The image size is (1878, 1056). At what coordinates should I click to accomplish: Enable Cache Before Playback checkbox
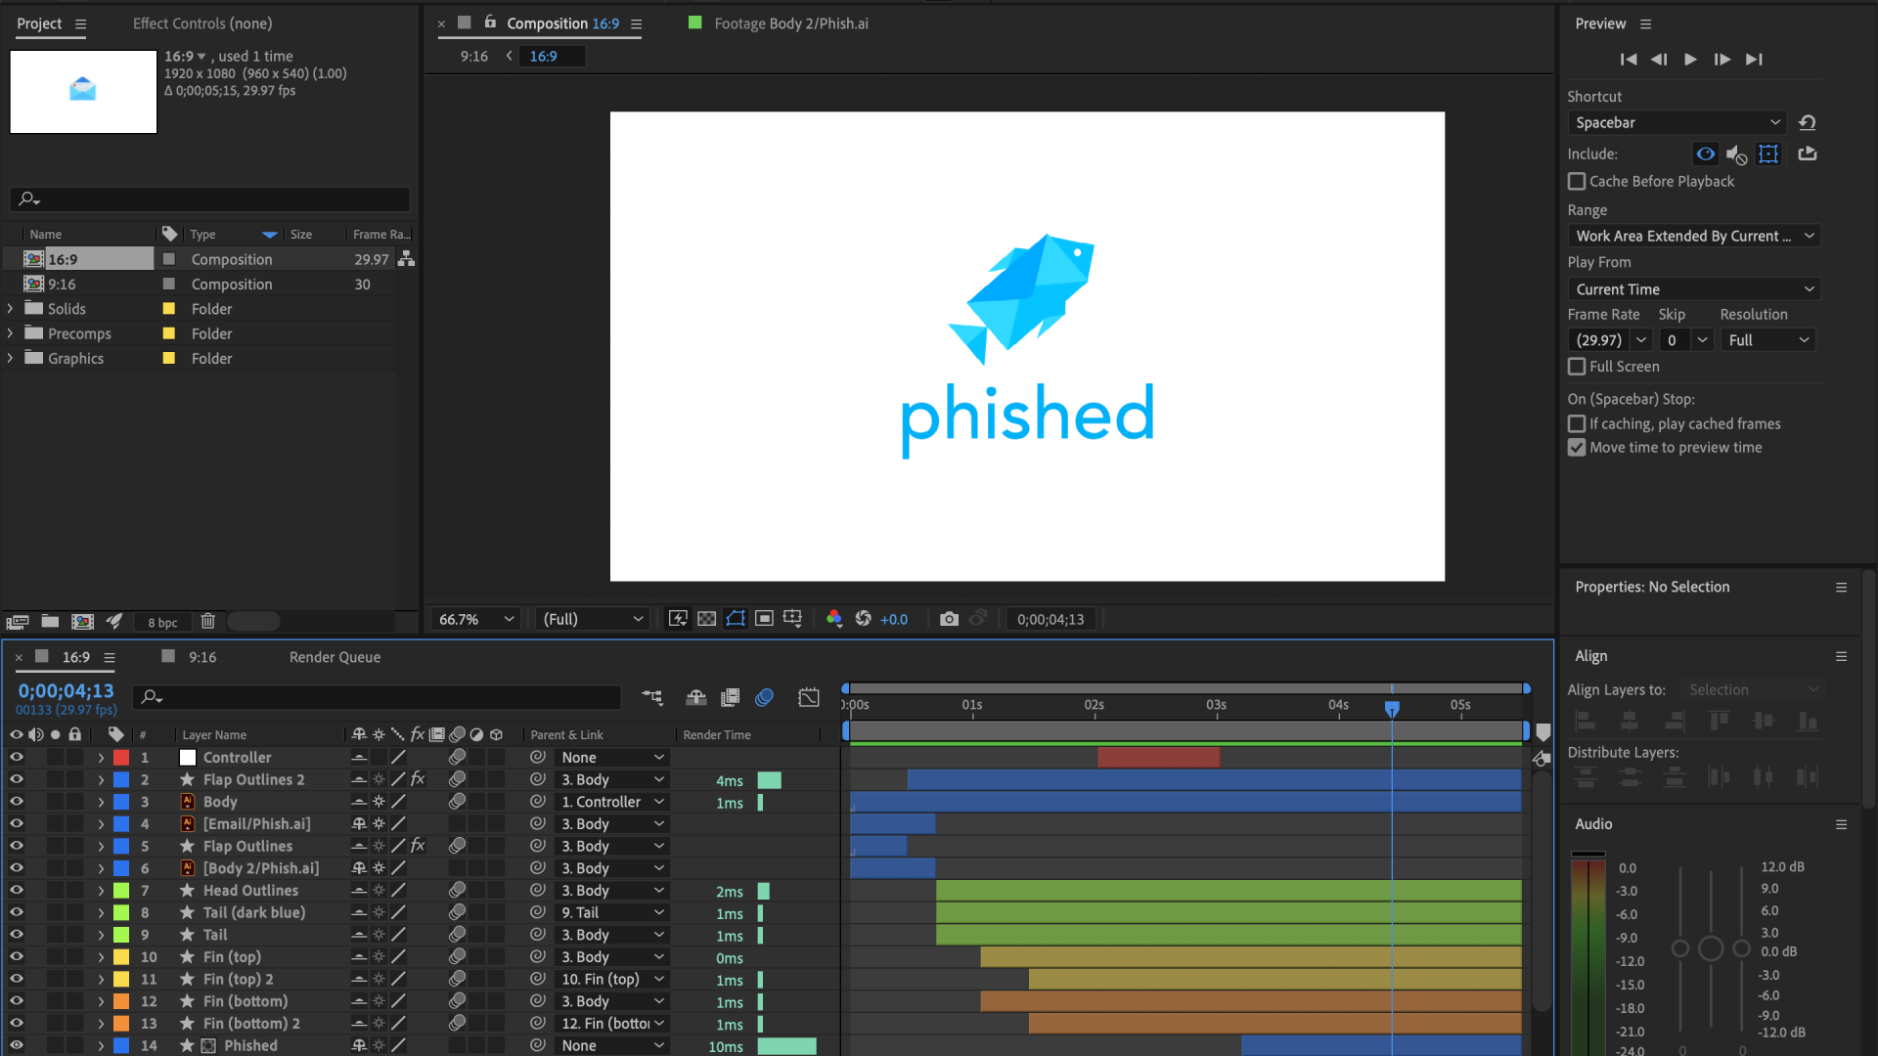click(x=1577, y=182)
